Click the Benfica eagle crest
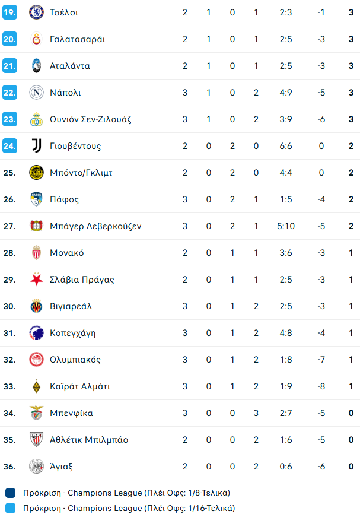Viewport: 360px width, 514px height. (36, 413)
